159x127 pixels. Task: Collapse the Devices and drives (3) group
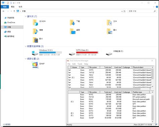click(x=25, y=46)
